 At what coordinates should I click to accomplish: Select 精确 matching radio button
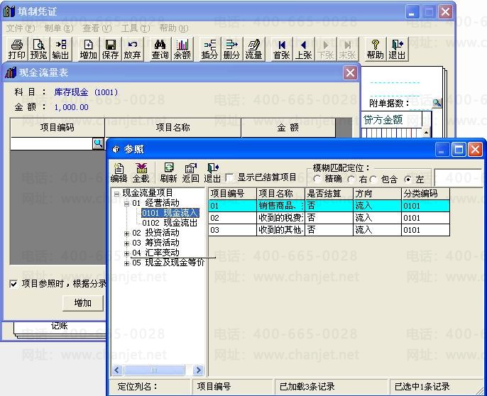point(317,179)
